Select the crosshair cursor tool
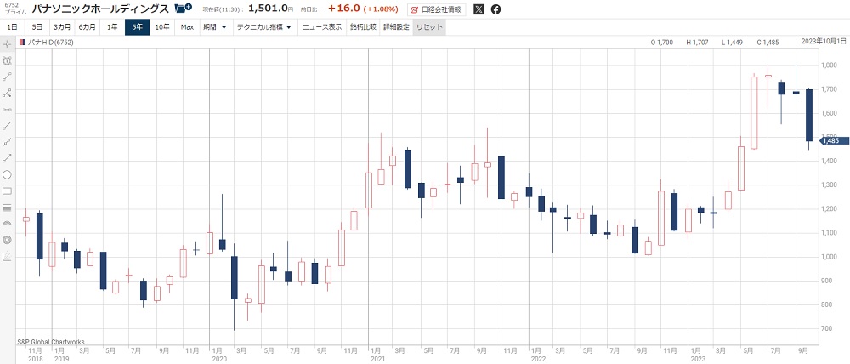Screen dimensions: 850x364 [x=7, y=43]
